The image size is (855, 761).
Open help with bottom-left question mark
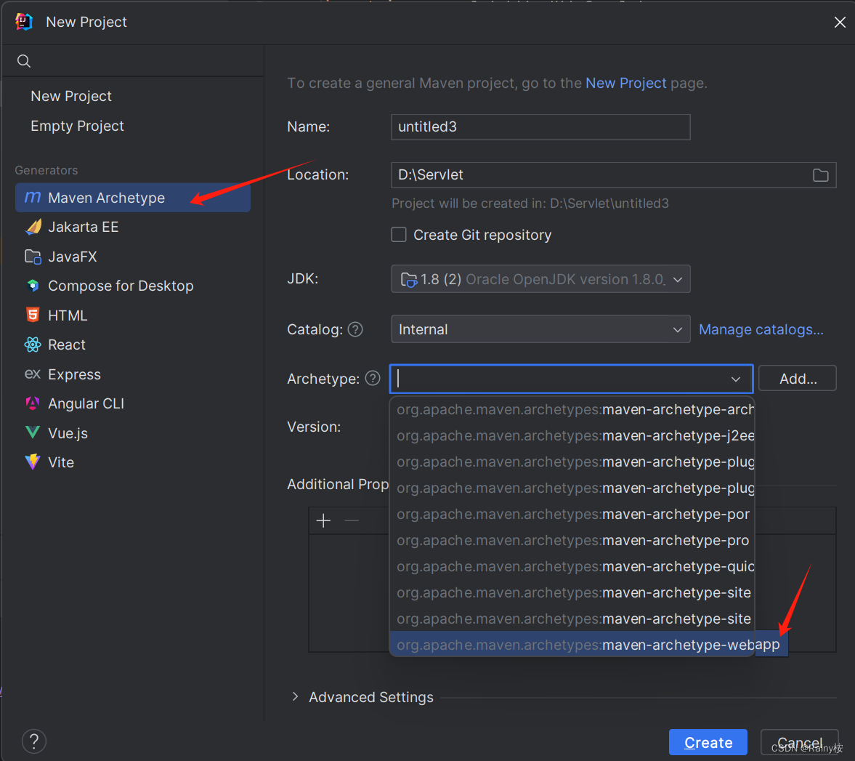point(34,741)
